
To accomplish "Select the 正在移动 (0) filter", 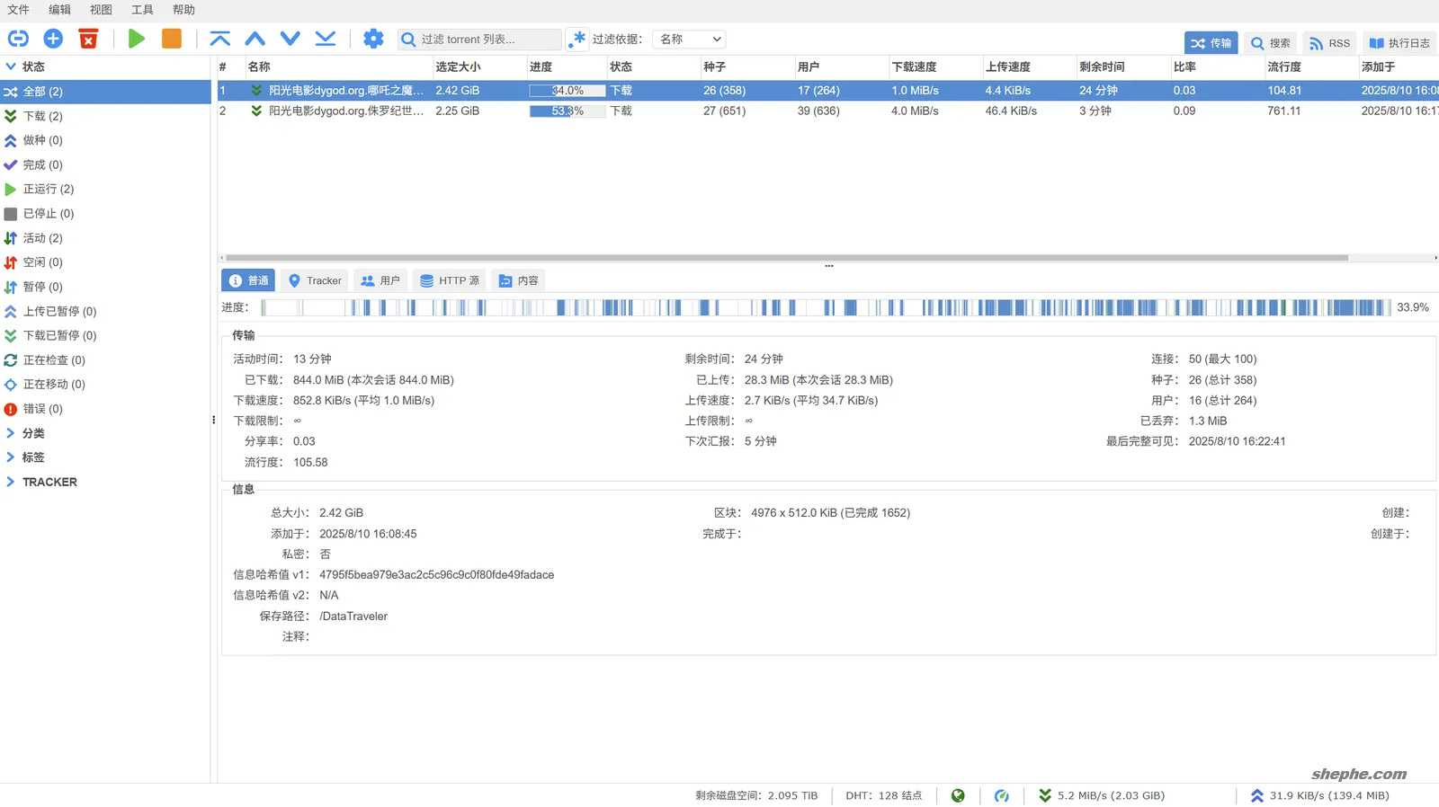I will point(105,385).
